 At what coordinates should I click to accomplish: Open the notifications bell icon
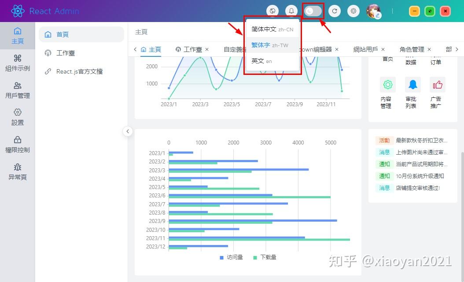291,11
